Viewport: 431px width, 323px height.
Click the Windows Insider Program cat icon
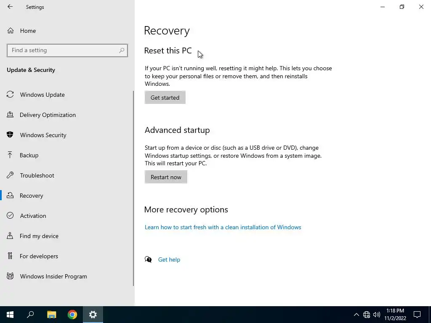tap(10, 276)
